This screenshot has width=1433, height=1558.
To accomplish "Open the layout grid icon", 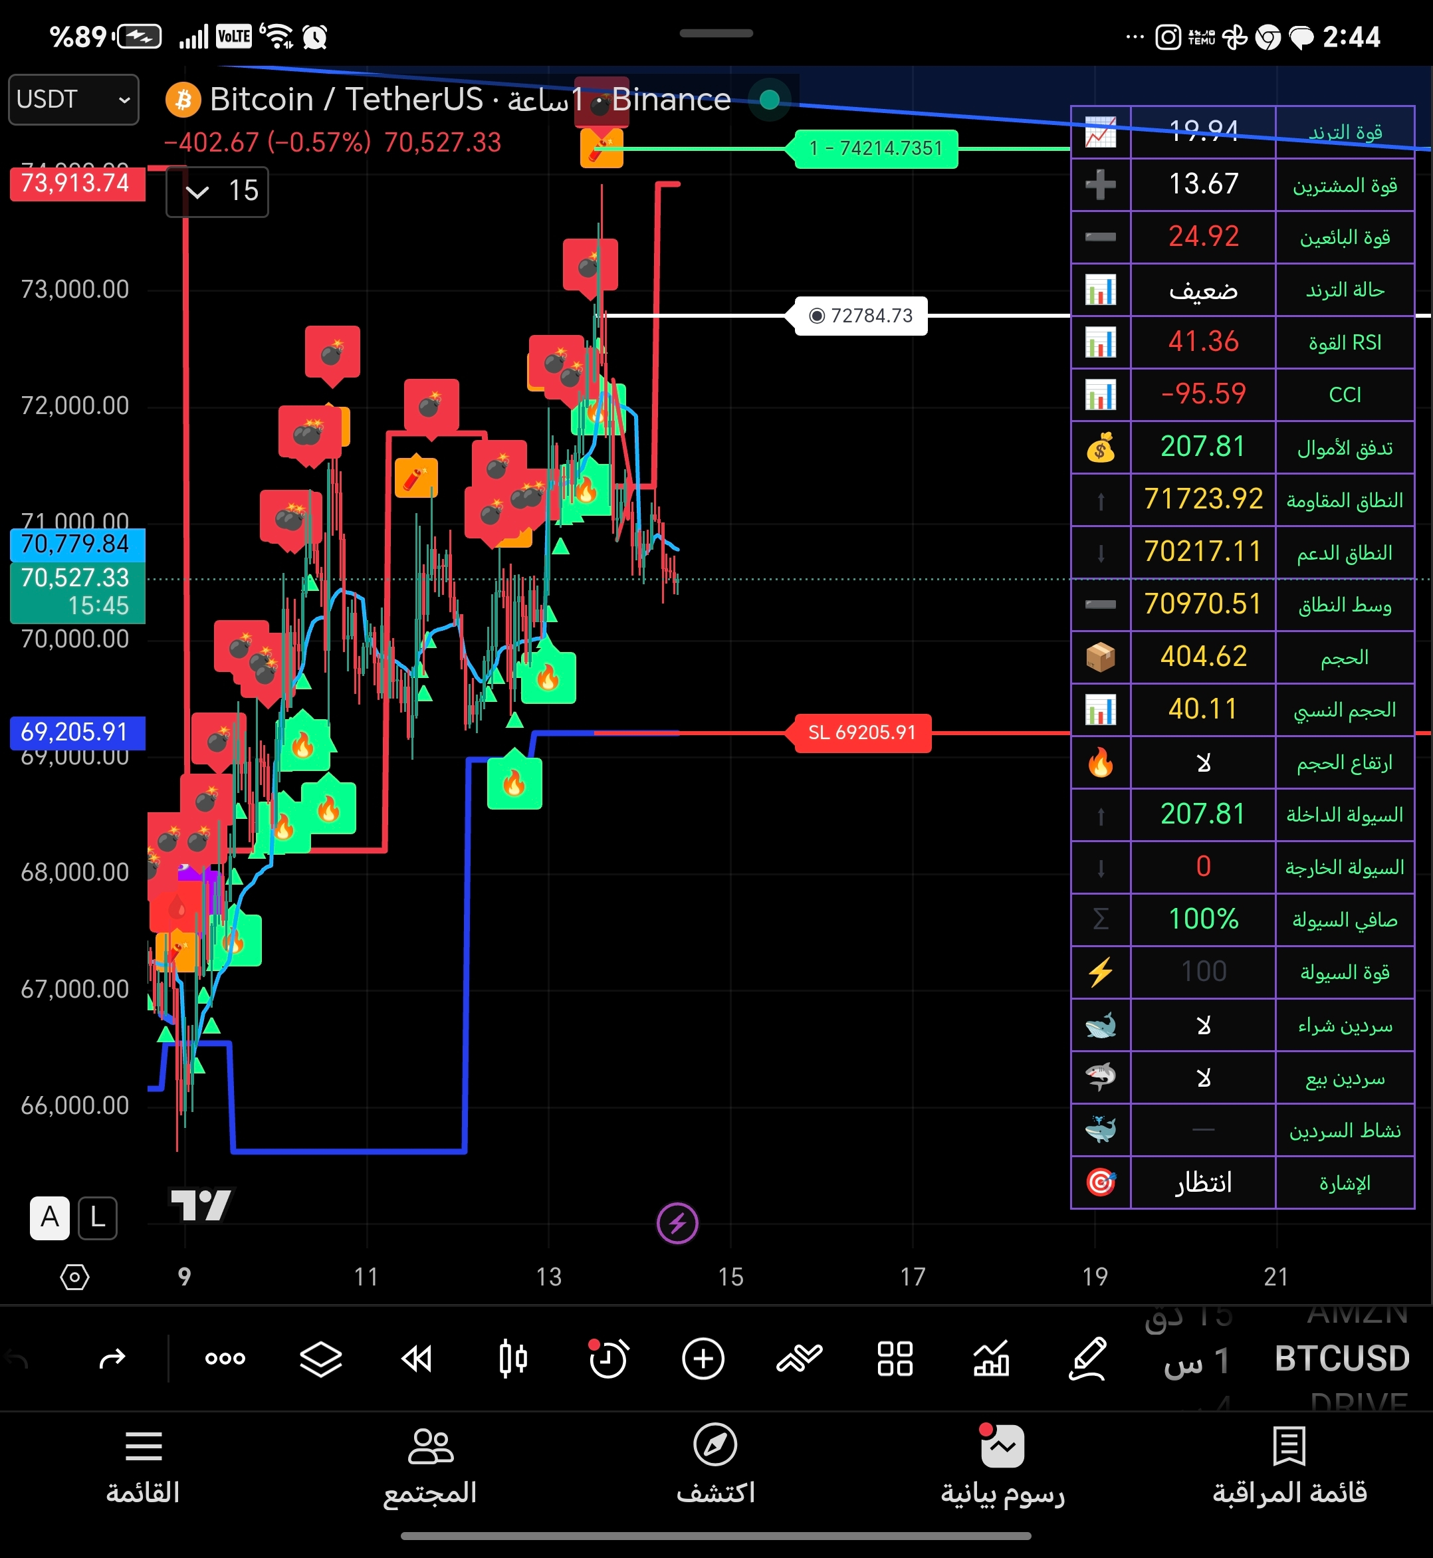I will 895,1359.
